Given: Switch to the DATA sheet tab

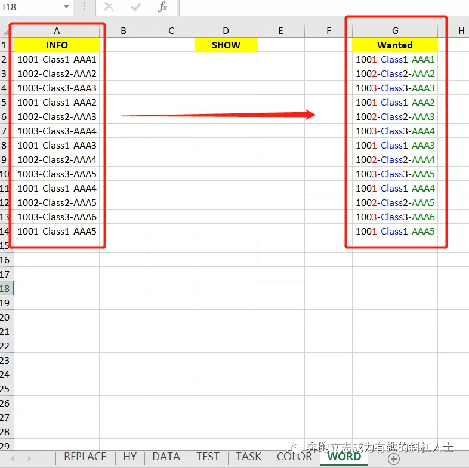Looking at the screenshot, I should (x=166, y=457).
